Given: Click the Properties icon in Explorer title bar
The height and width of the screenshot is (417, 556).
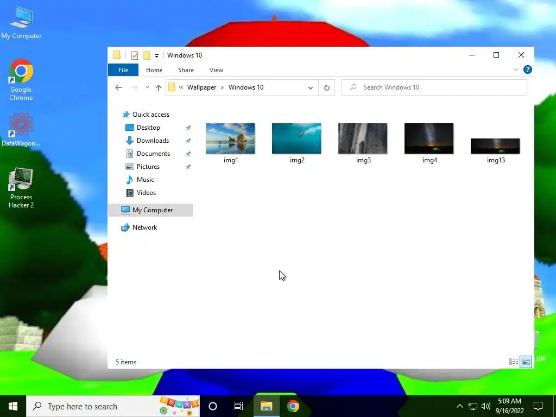Looking at the screenshot, I should point(135,55).
